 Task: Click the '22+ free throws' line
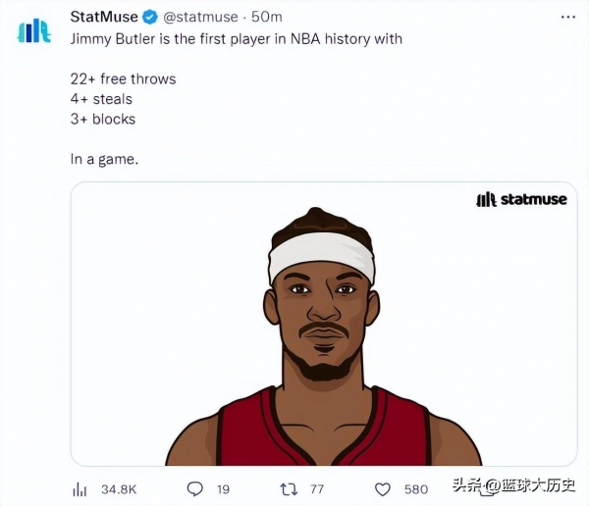tap(124, 79)
